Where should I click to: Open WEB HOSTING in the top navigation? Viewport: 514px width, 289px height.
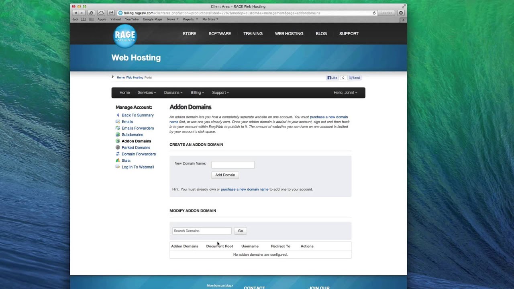tap(289, 34)
